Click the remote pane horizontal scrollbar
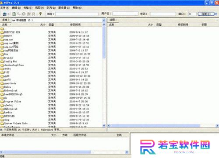This screenshot has height=158, width=219. pyautogui.click(x=163, y=126)
